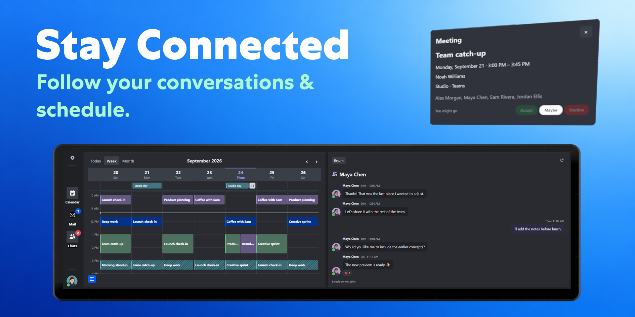This screenshot has height=317, width=635.
Task: Switch to Week view
Action: (x=111, y=161)
